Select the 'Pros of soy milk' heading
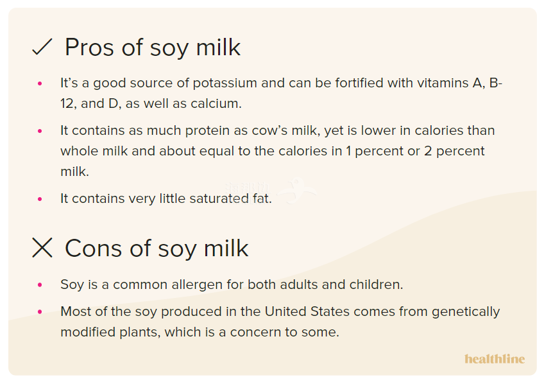 (x=153, y=48)
